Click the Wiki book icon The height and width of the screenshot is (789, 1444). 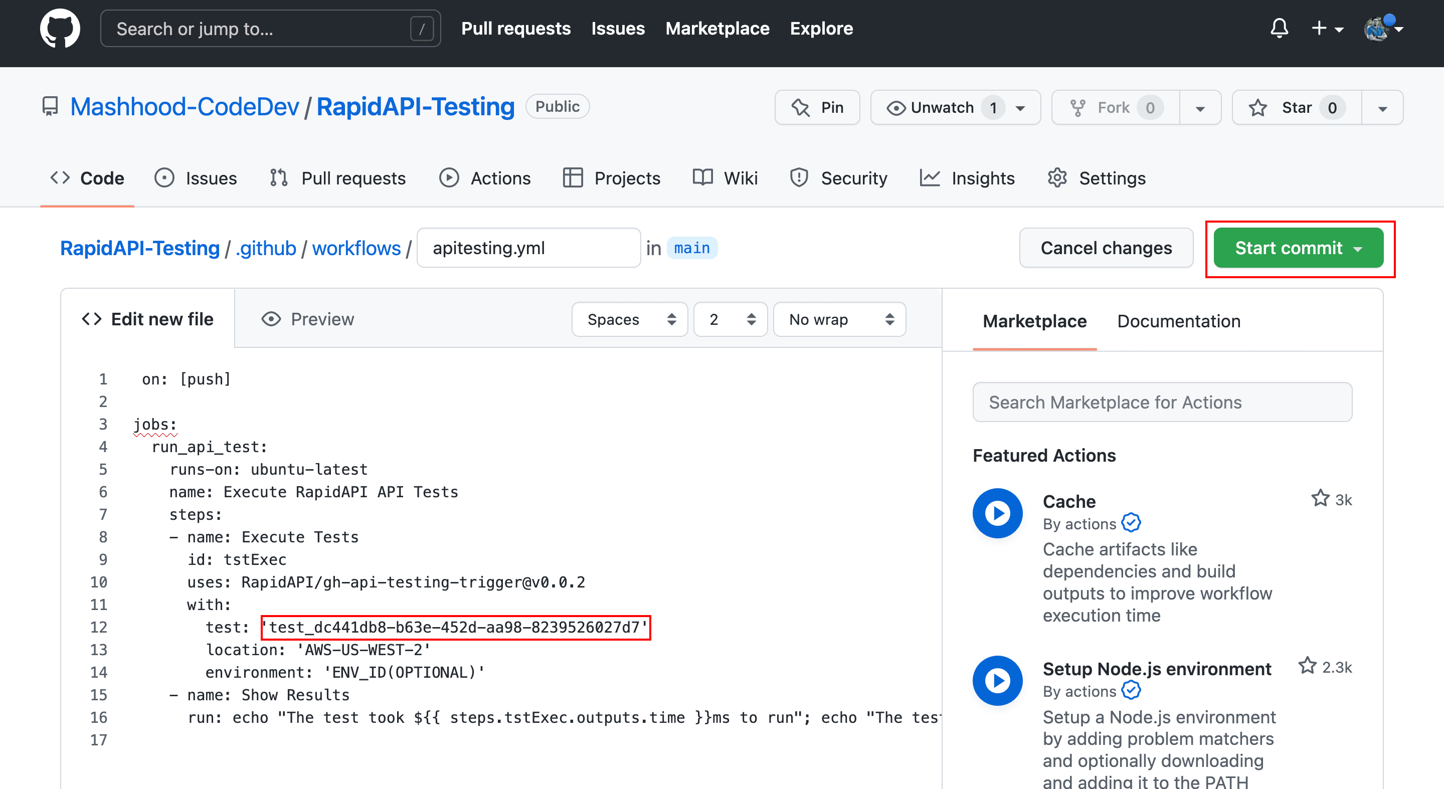702,178
